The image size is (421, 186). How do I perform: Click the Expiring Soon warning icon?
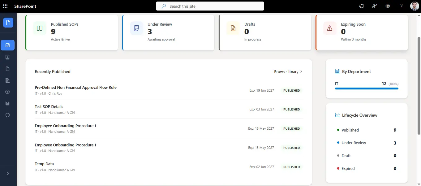(330, 28)
